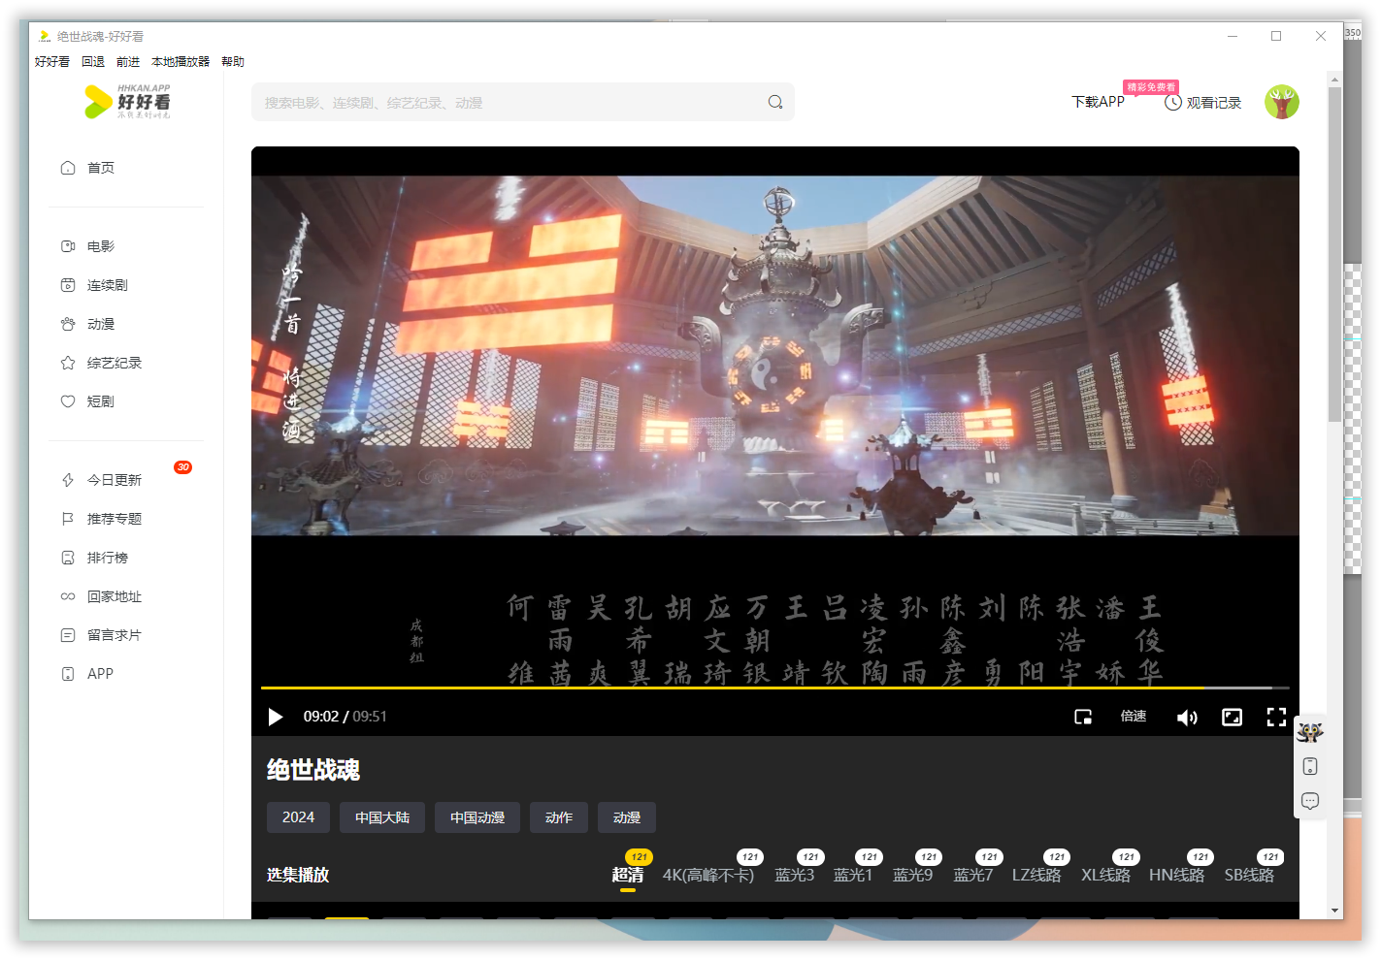The image size is (1381, 960).
Task: Open the APP page in sidebar
Action: coord(100,674)
